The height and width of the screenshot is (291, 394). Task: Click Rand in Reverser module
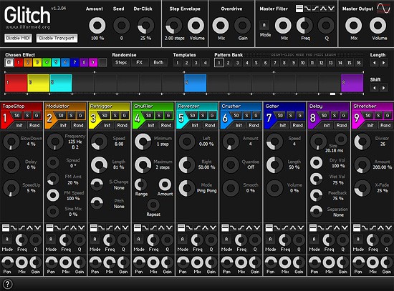pos(210,125)
